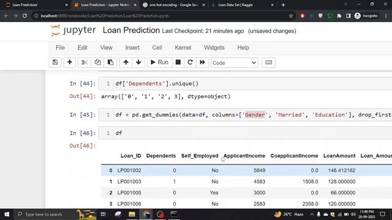The width and height of the screenshot is (392, 220).
Task: Copy selected cells icon
Action: point(97,62)
